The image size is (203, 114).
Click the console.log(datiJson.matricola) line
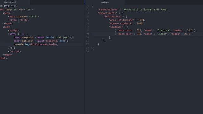tap(36, 44)
